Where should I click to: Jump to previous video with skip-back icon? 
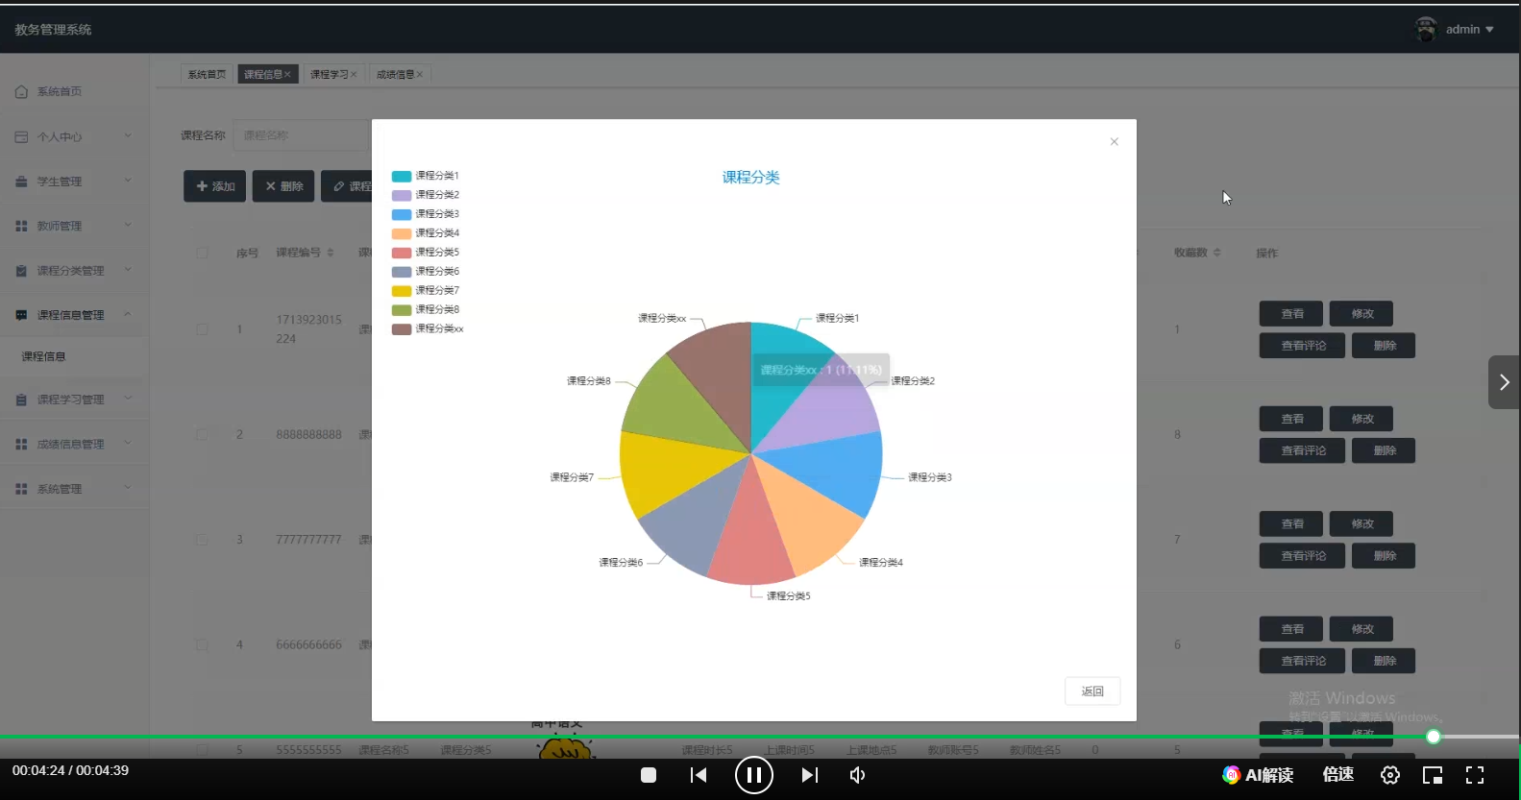click(x=699, y=775)
